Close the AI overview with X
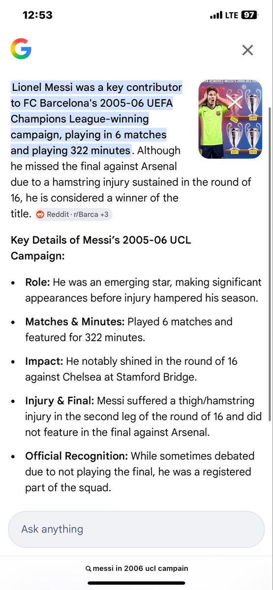273x590 pixels. click(x=247, y=50)
